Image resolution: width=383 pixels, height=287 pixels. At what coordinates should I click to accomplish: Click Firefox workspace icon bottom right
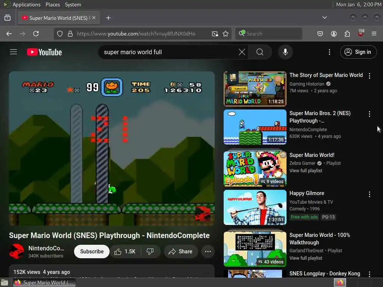click(x=340, y=283)
